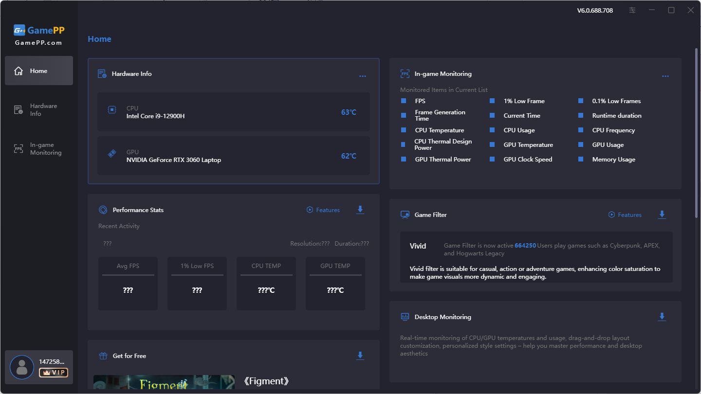Click the GPU Temperature label
This screenshot has width=701, height=394.
[x=528, y=145]
